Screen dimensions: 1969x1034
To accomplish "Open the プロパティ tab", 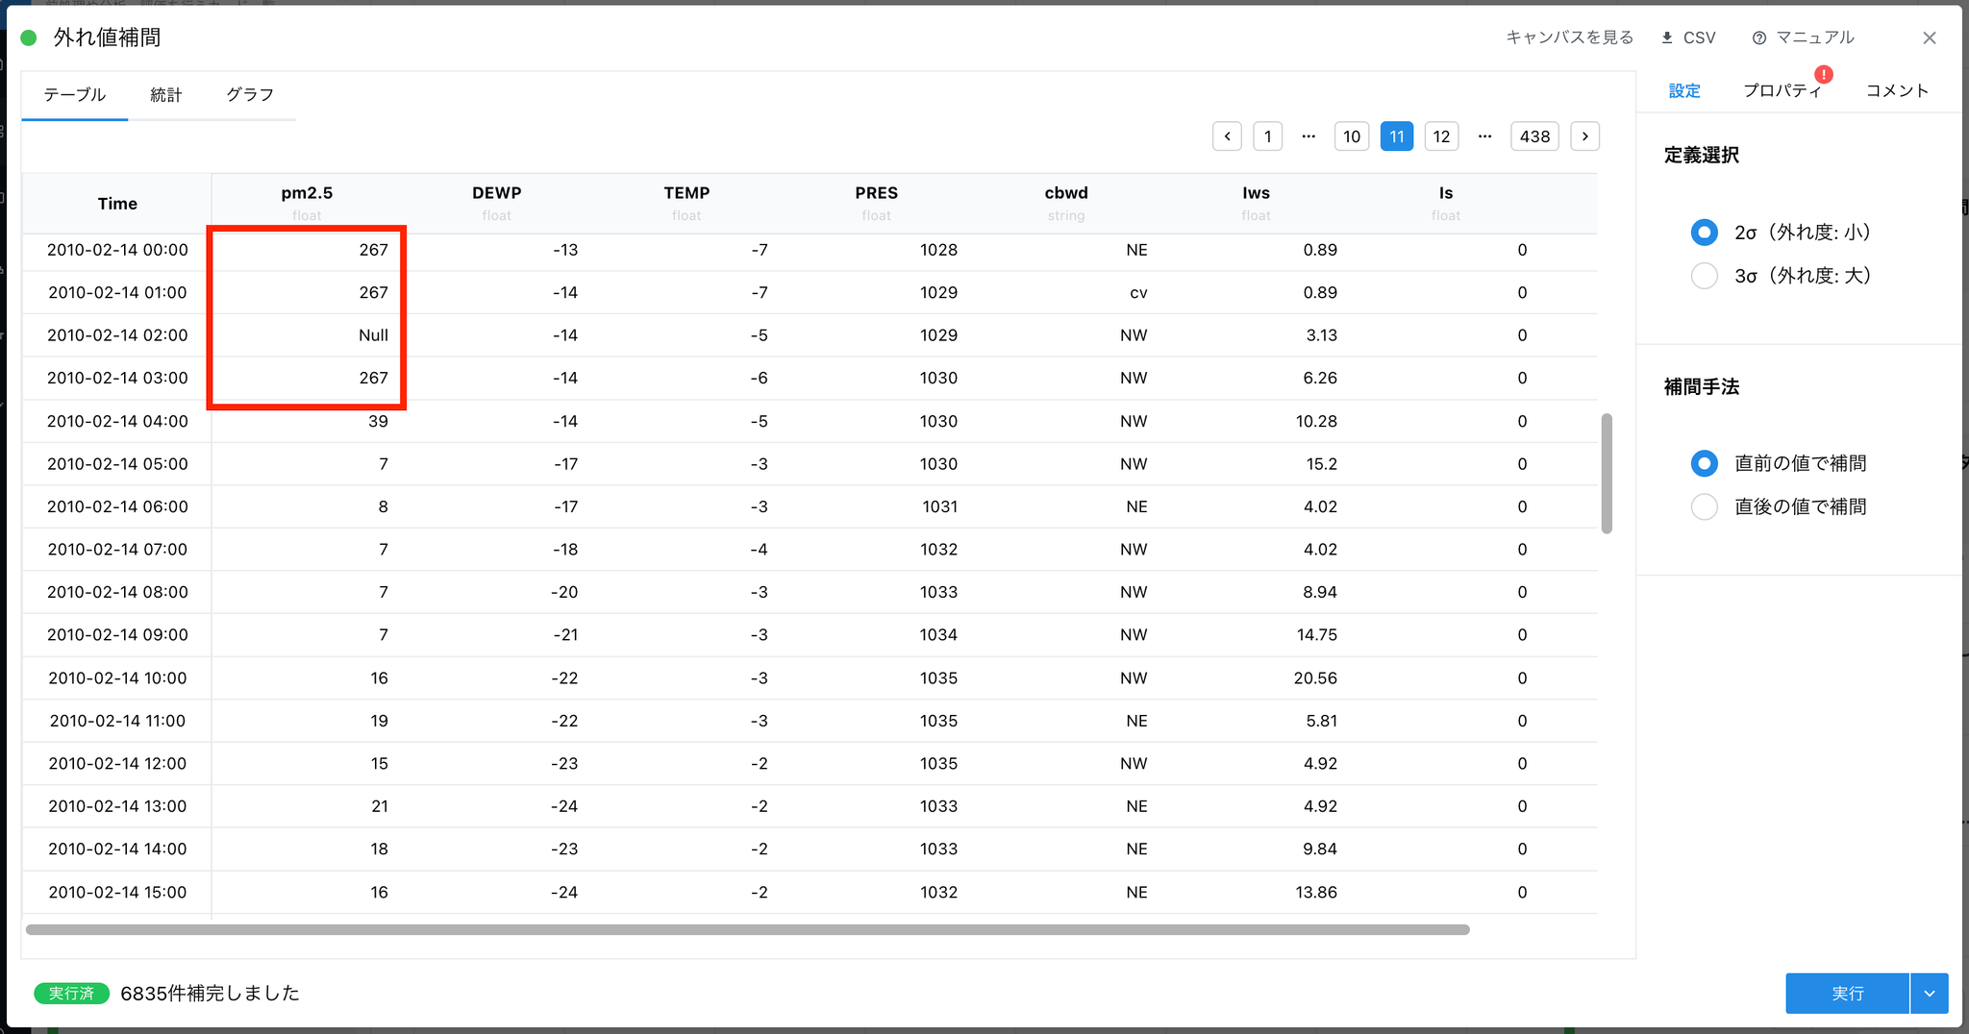I will 1782,90.
